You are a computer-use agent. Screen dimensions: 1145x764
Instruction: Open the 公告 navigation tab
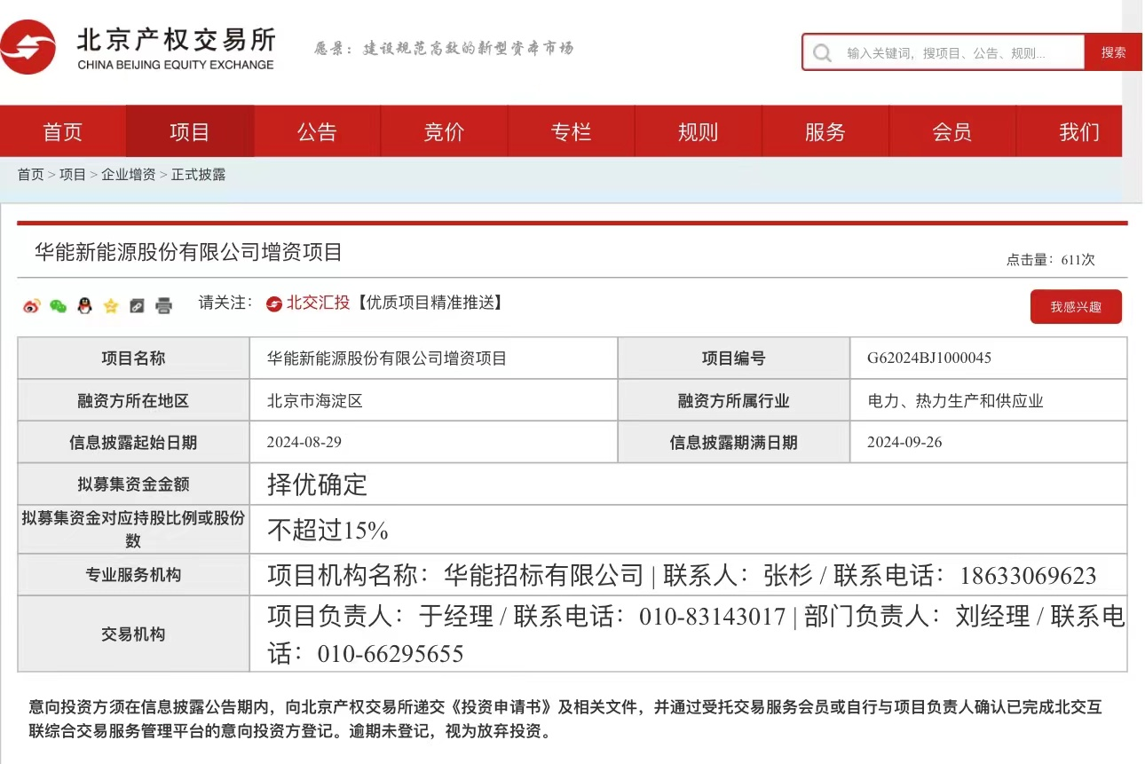[317, 132]
